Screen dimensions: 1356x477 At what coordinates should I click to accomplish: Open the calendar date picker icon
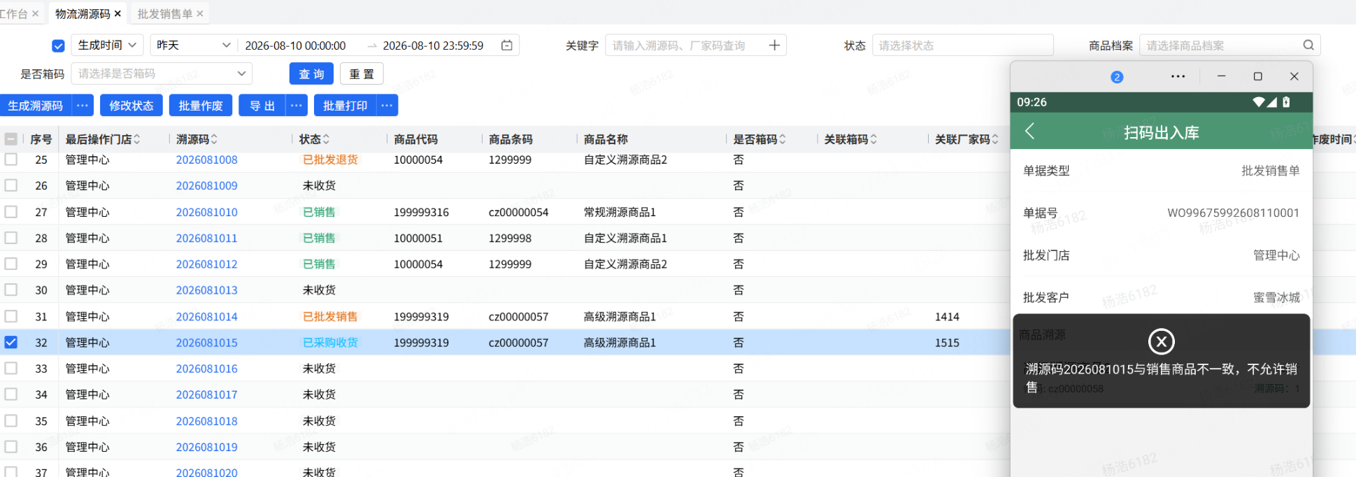tap(507, 45)
